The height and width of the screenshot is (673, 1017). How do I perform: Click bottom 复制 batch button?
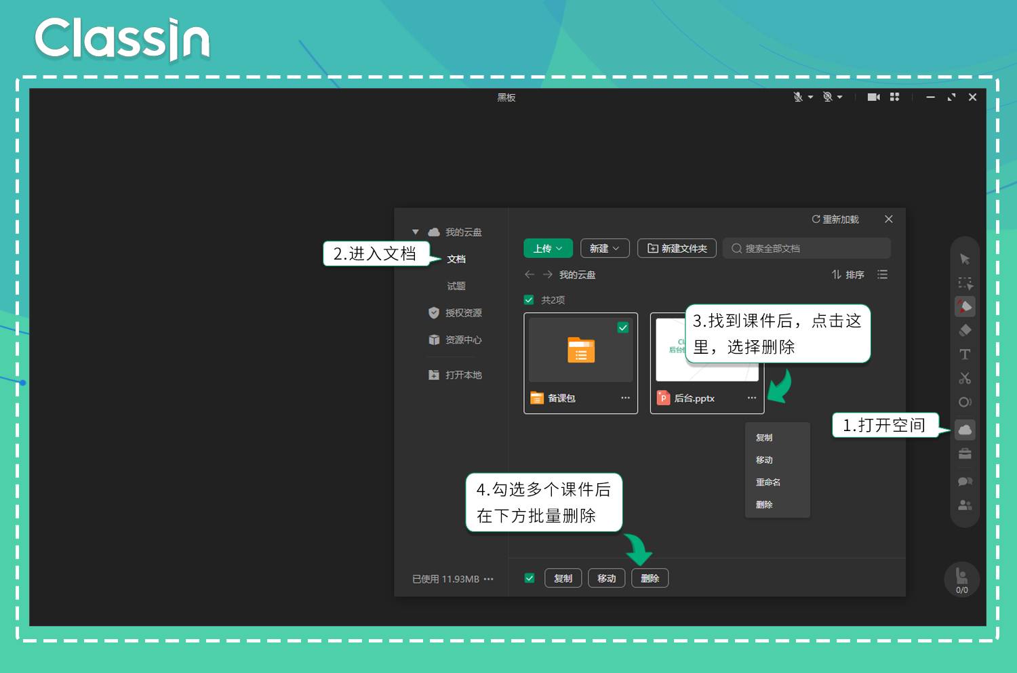tap(563, 578)
